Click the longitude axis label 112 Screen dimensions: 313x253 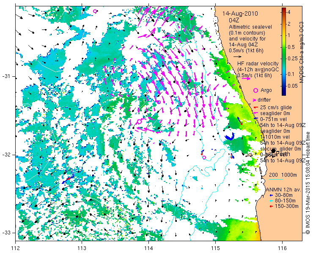15,248
